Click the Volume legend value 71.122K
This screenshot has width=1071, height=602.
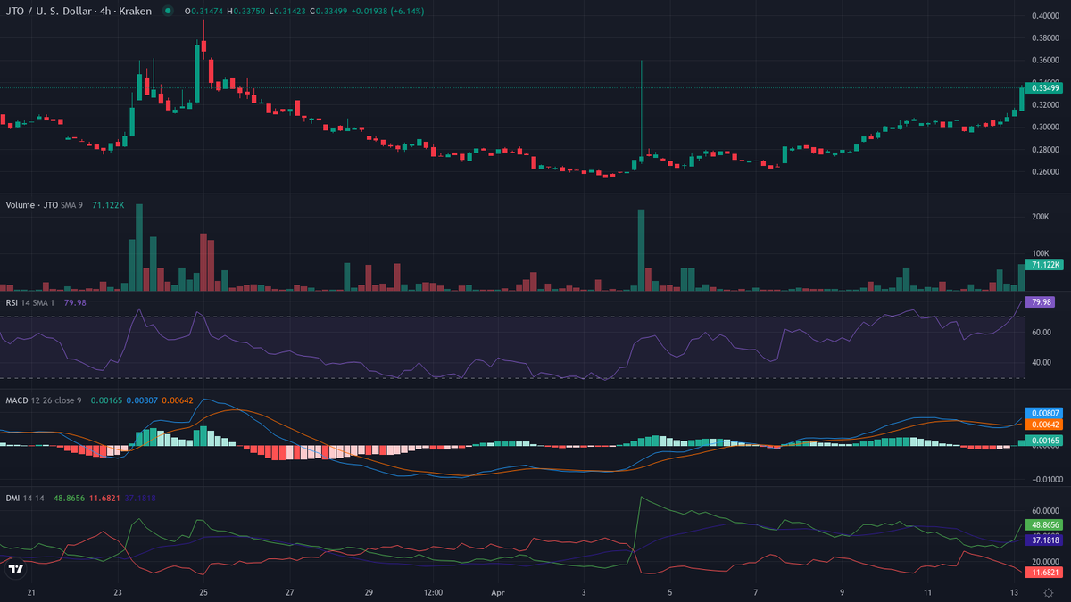pos(109,204)
